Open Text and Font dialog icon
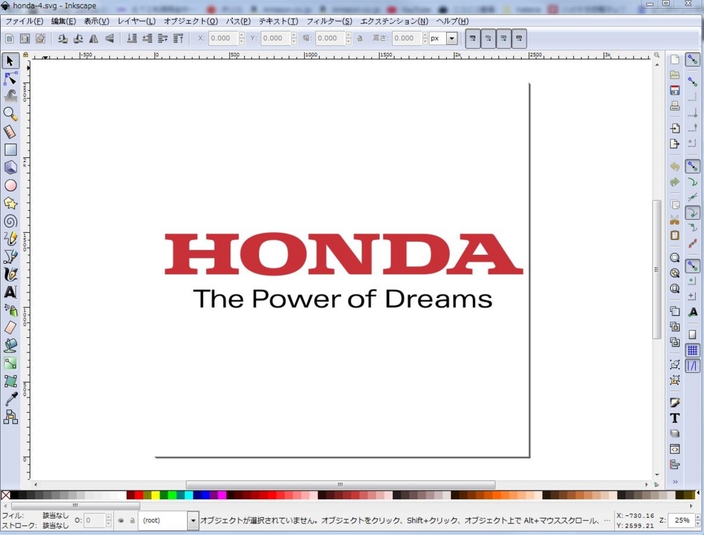 pyautogui.click(x=674, y=418)
